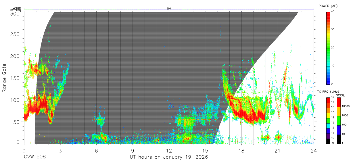
Task: Click the NOISE legend title
Action: point(340,95)
